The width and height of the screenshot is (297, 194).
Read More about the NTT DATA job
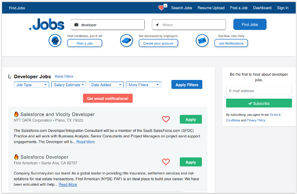click(86, 142)
